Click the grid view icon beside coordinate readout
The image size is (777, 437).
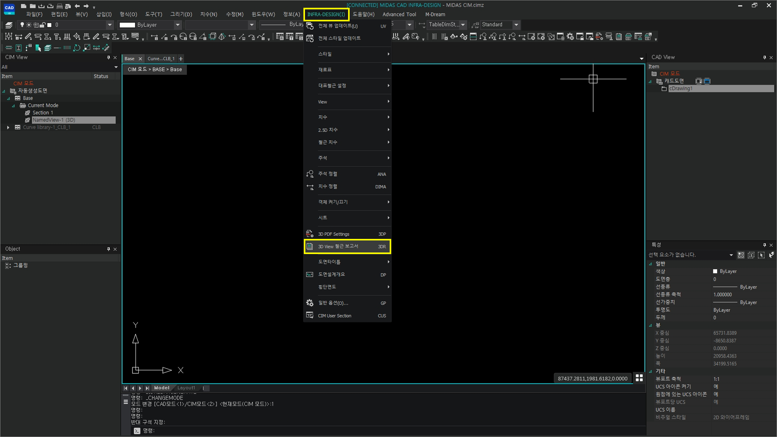639,378
